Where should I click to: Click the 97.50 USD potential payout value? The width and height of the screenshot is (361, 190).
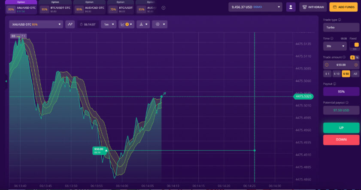[x=341, y=110]
